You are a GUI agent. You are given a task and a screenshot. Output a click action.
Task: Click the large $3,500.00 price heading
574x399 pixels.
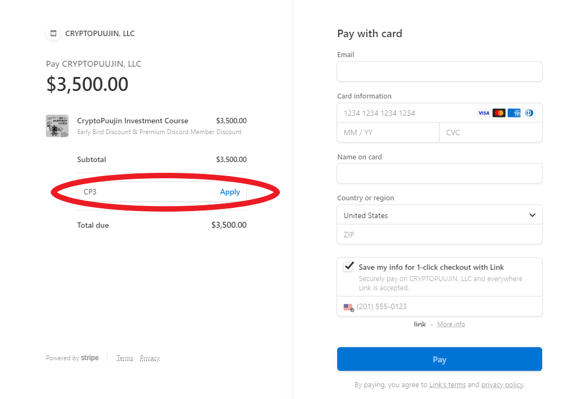(87, 84)
